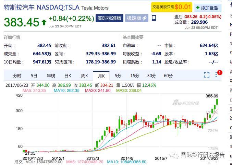Select the 月K chart tab

(101, 76)
